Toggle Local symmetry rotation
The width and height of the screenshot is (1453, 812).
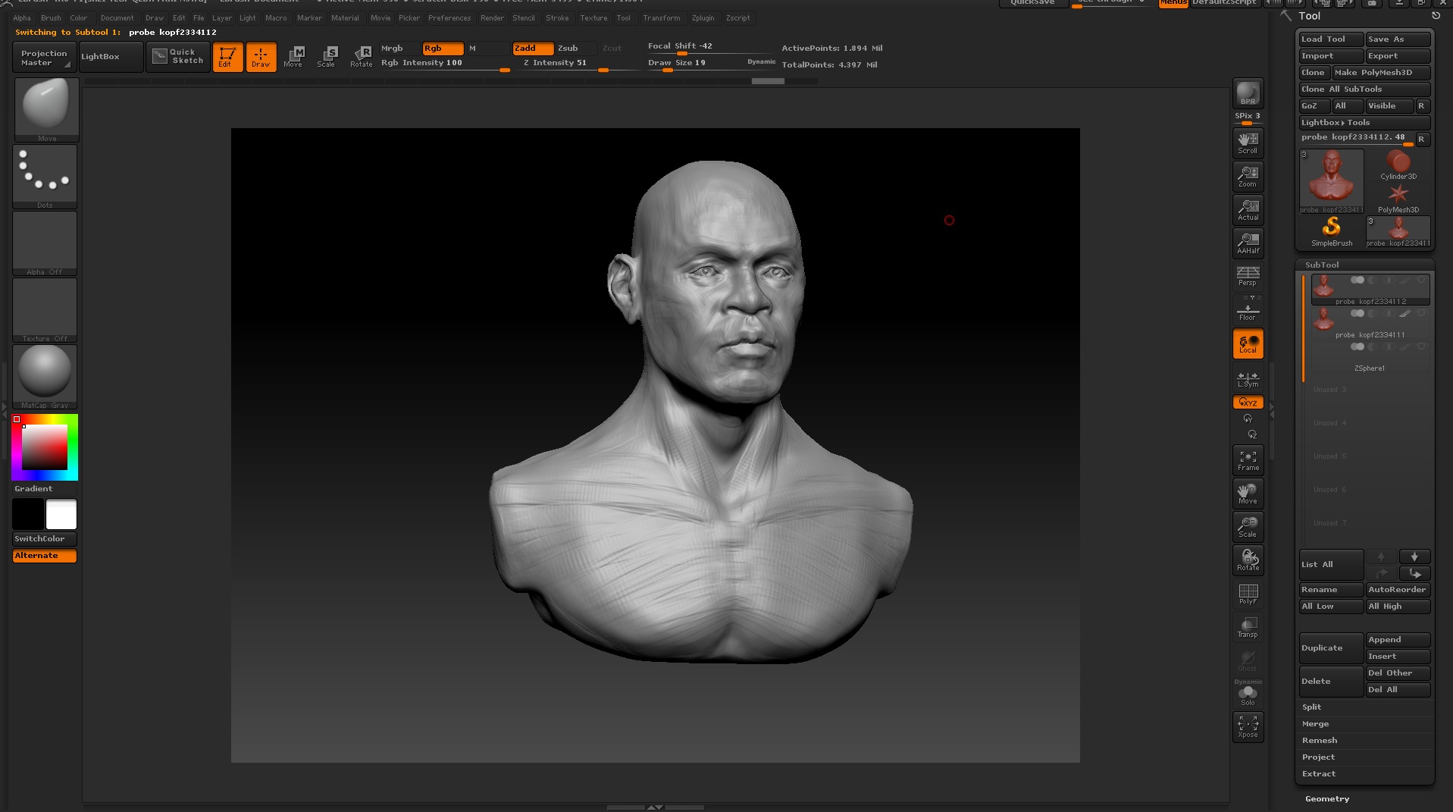coord(1248,343)
